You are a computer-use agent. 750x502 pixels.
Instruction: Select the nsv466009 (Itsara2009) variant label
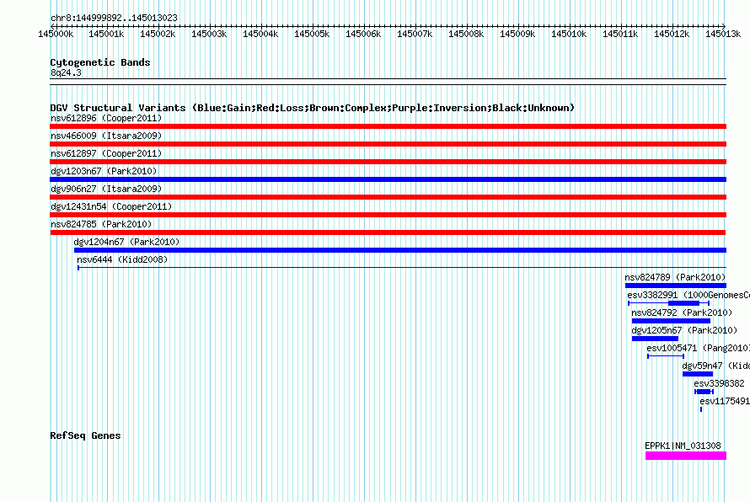point(106,136)
